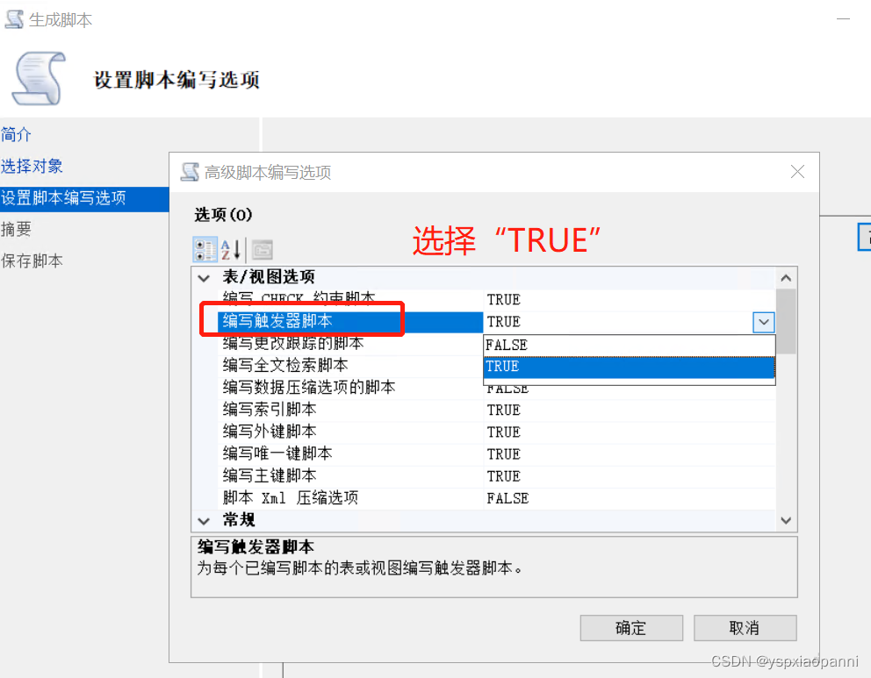Image resolution: width=871 pixels, height=678 pixels.
Task: Open the 编写触发器脚本 dropdown arrow
Action: click(x=763, y=322)
